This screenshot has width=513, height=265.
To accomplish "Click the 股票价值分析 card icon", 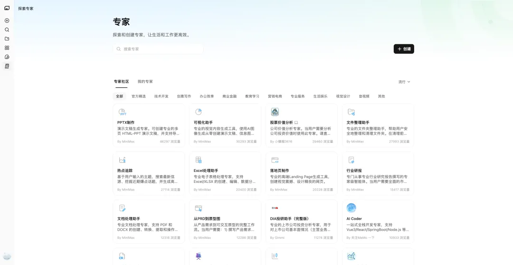I will coord(275,112).
